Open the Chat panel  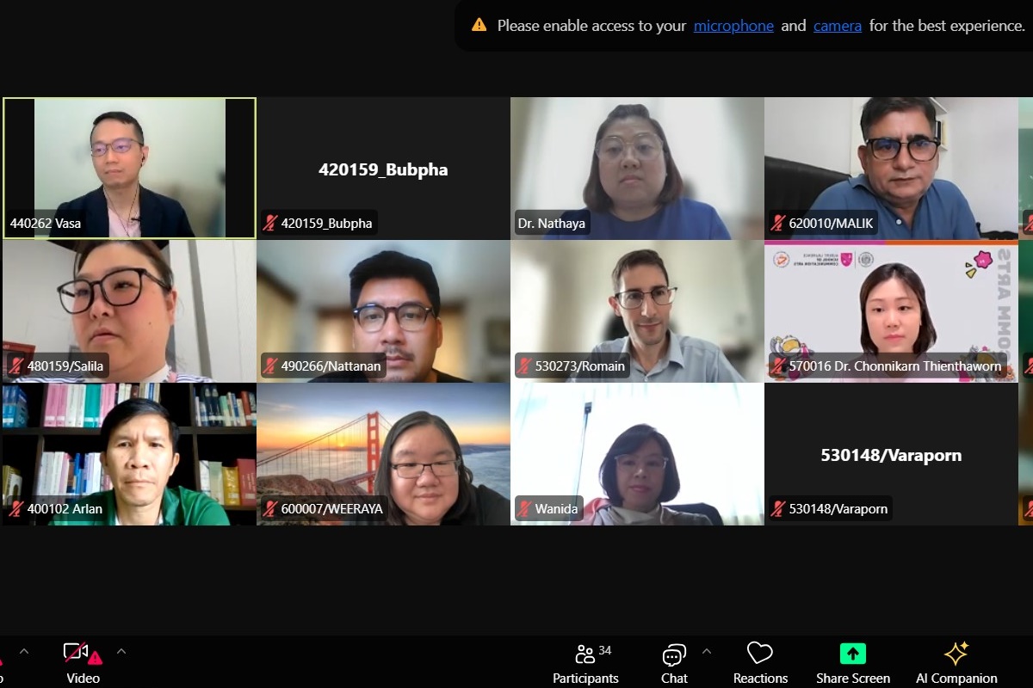pos(674,662)
